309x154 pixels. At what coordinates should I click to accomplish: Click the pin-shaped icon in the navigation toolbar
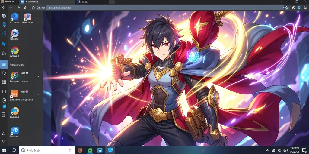(x=25, y=8)
